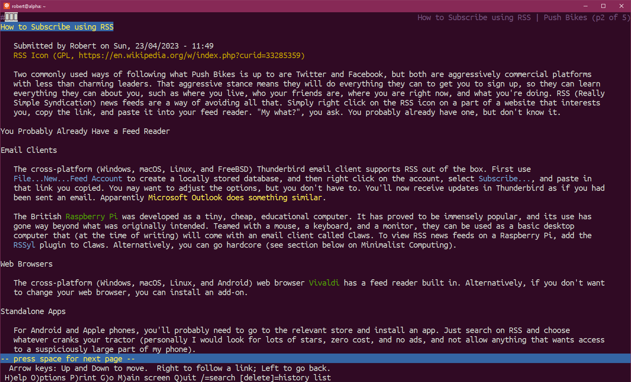631x382 pixels.
Task: Follow the green 'Raspberry Pi' link
Action: (x=91, y=216)
